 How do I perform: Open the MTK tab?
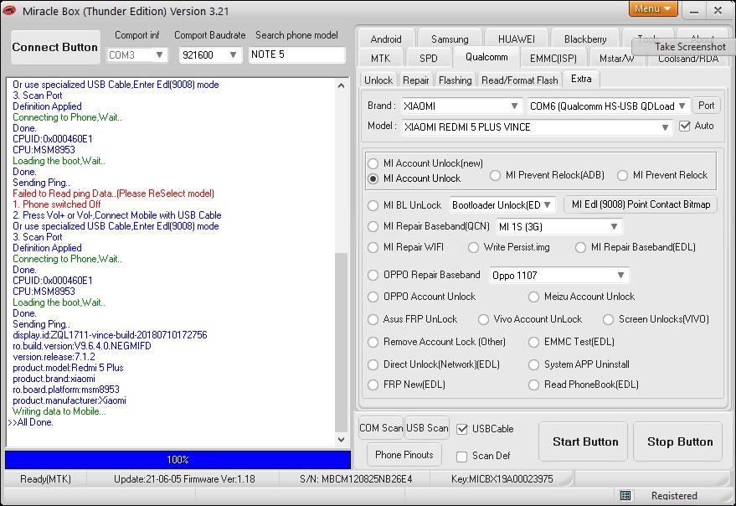(380, 59)
